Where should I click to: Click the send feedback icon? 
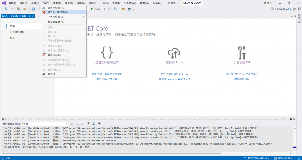click(x=299, y=9)
